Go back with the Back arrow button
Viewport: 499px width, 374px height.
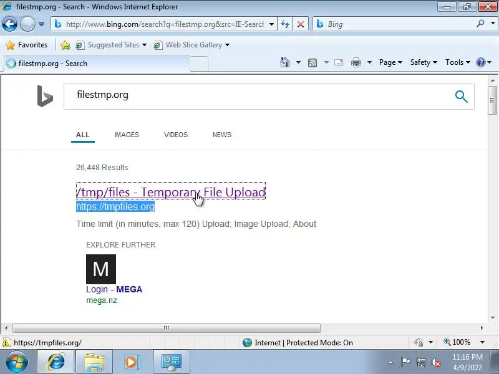(x=9, y=24)
